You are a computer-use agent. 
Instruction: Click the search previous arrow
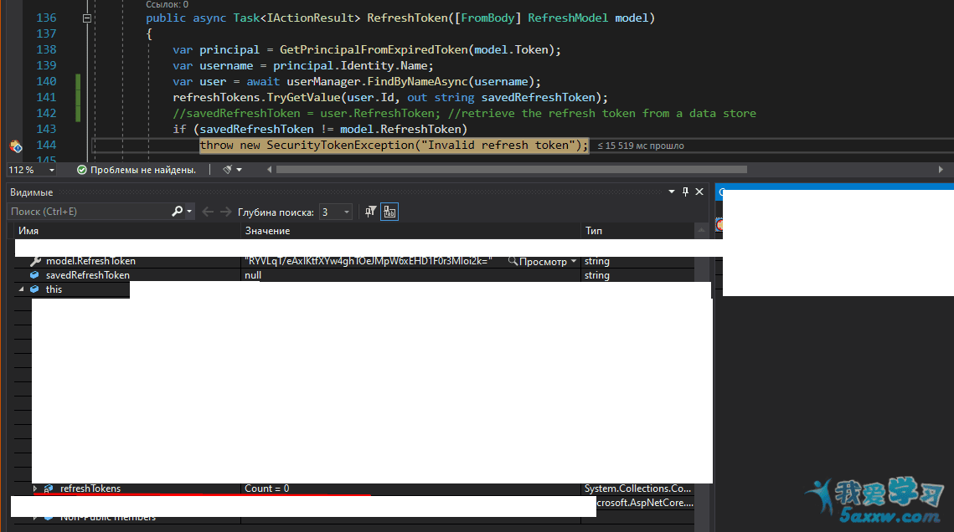coord(208,212)
